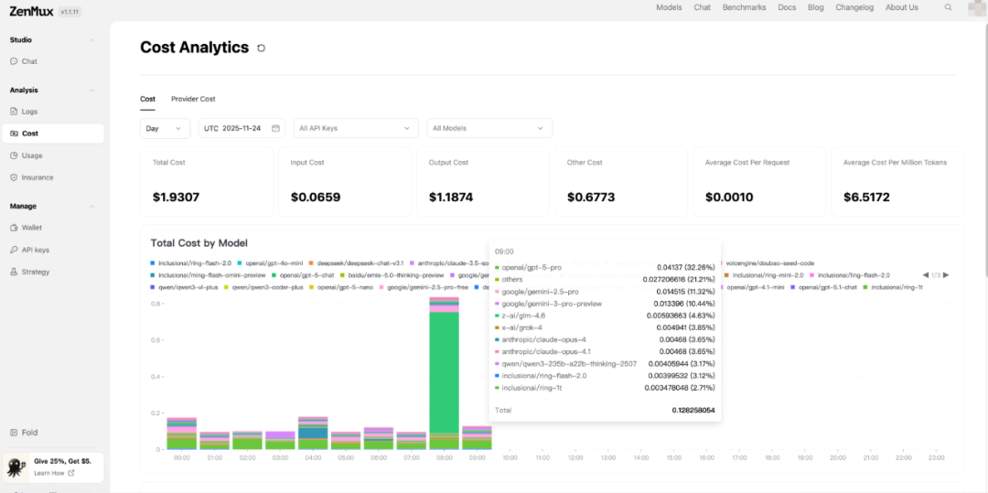Open Benchmarks in top navigation
Viewport: 988px width, 493px height.
click(744, 7)
